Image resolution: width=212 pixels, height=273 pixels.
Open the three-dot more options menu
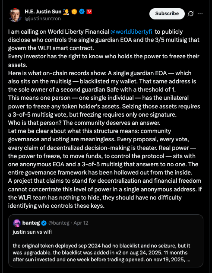tap(200, 14)
